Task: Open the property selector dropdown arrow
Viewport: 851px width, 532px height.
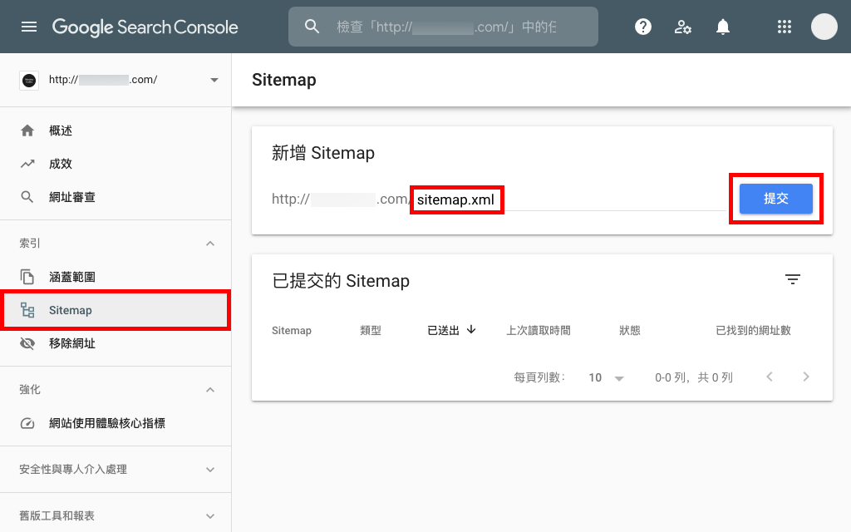Action: 214,80
